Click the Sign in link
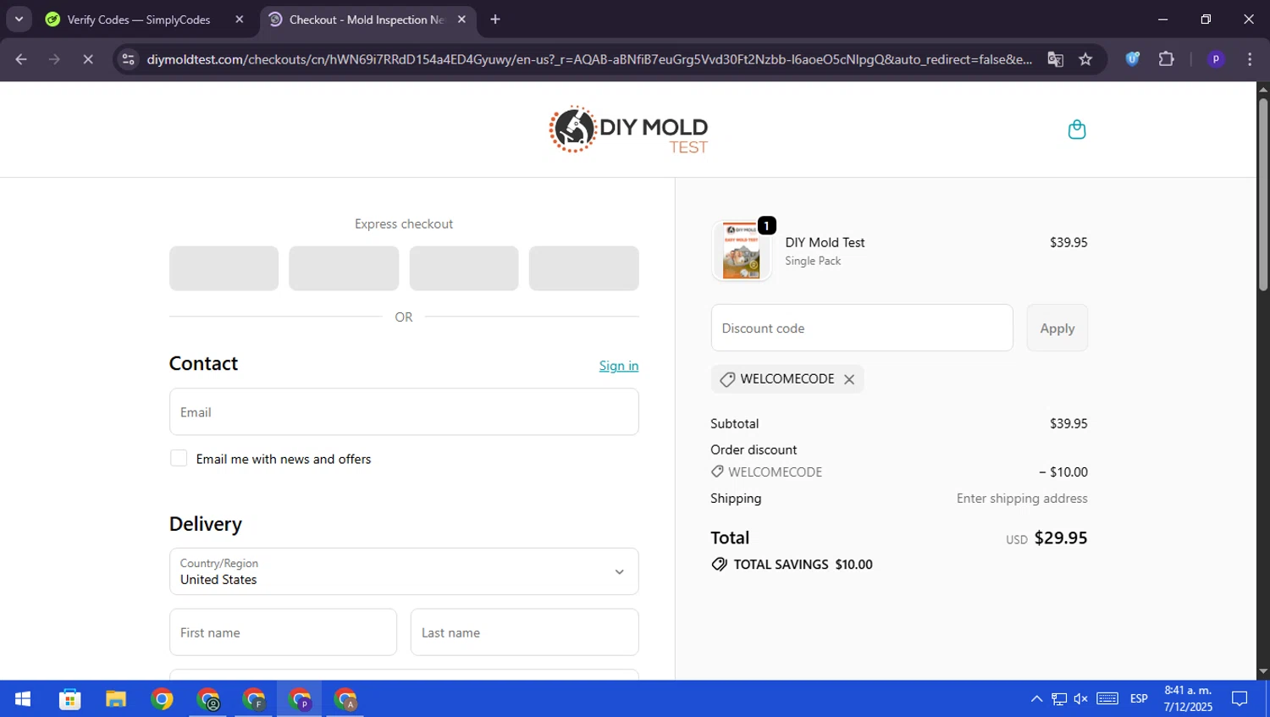This screenshot has width=1270, height=717. click(x=619, y=366)
